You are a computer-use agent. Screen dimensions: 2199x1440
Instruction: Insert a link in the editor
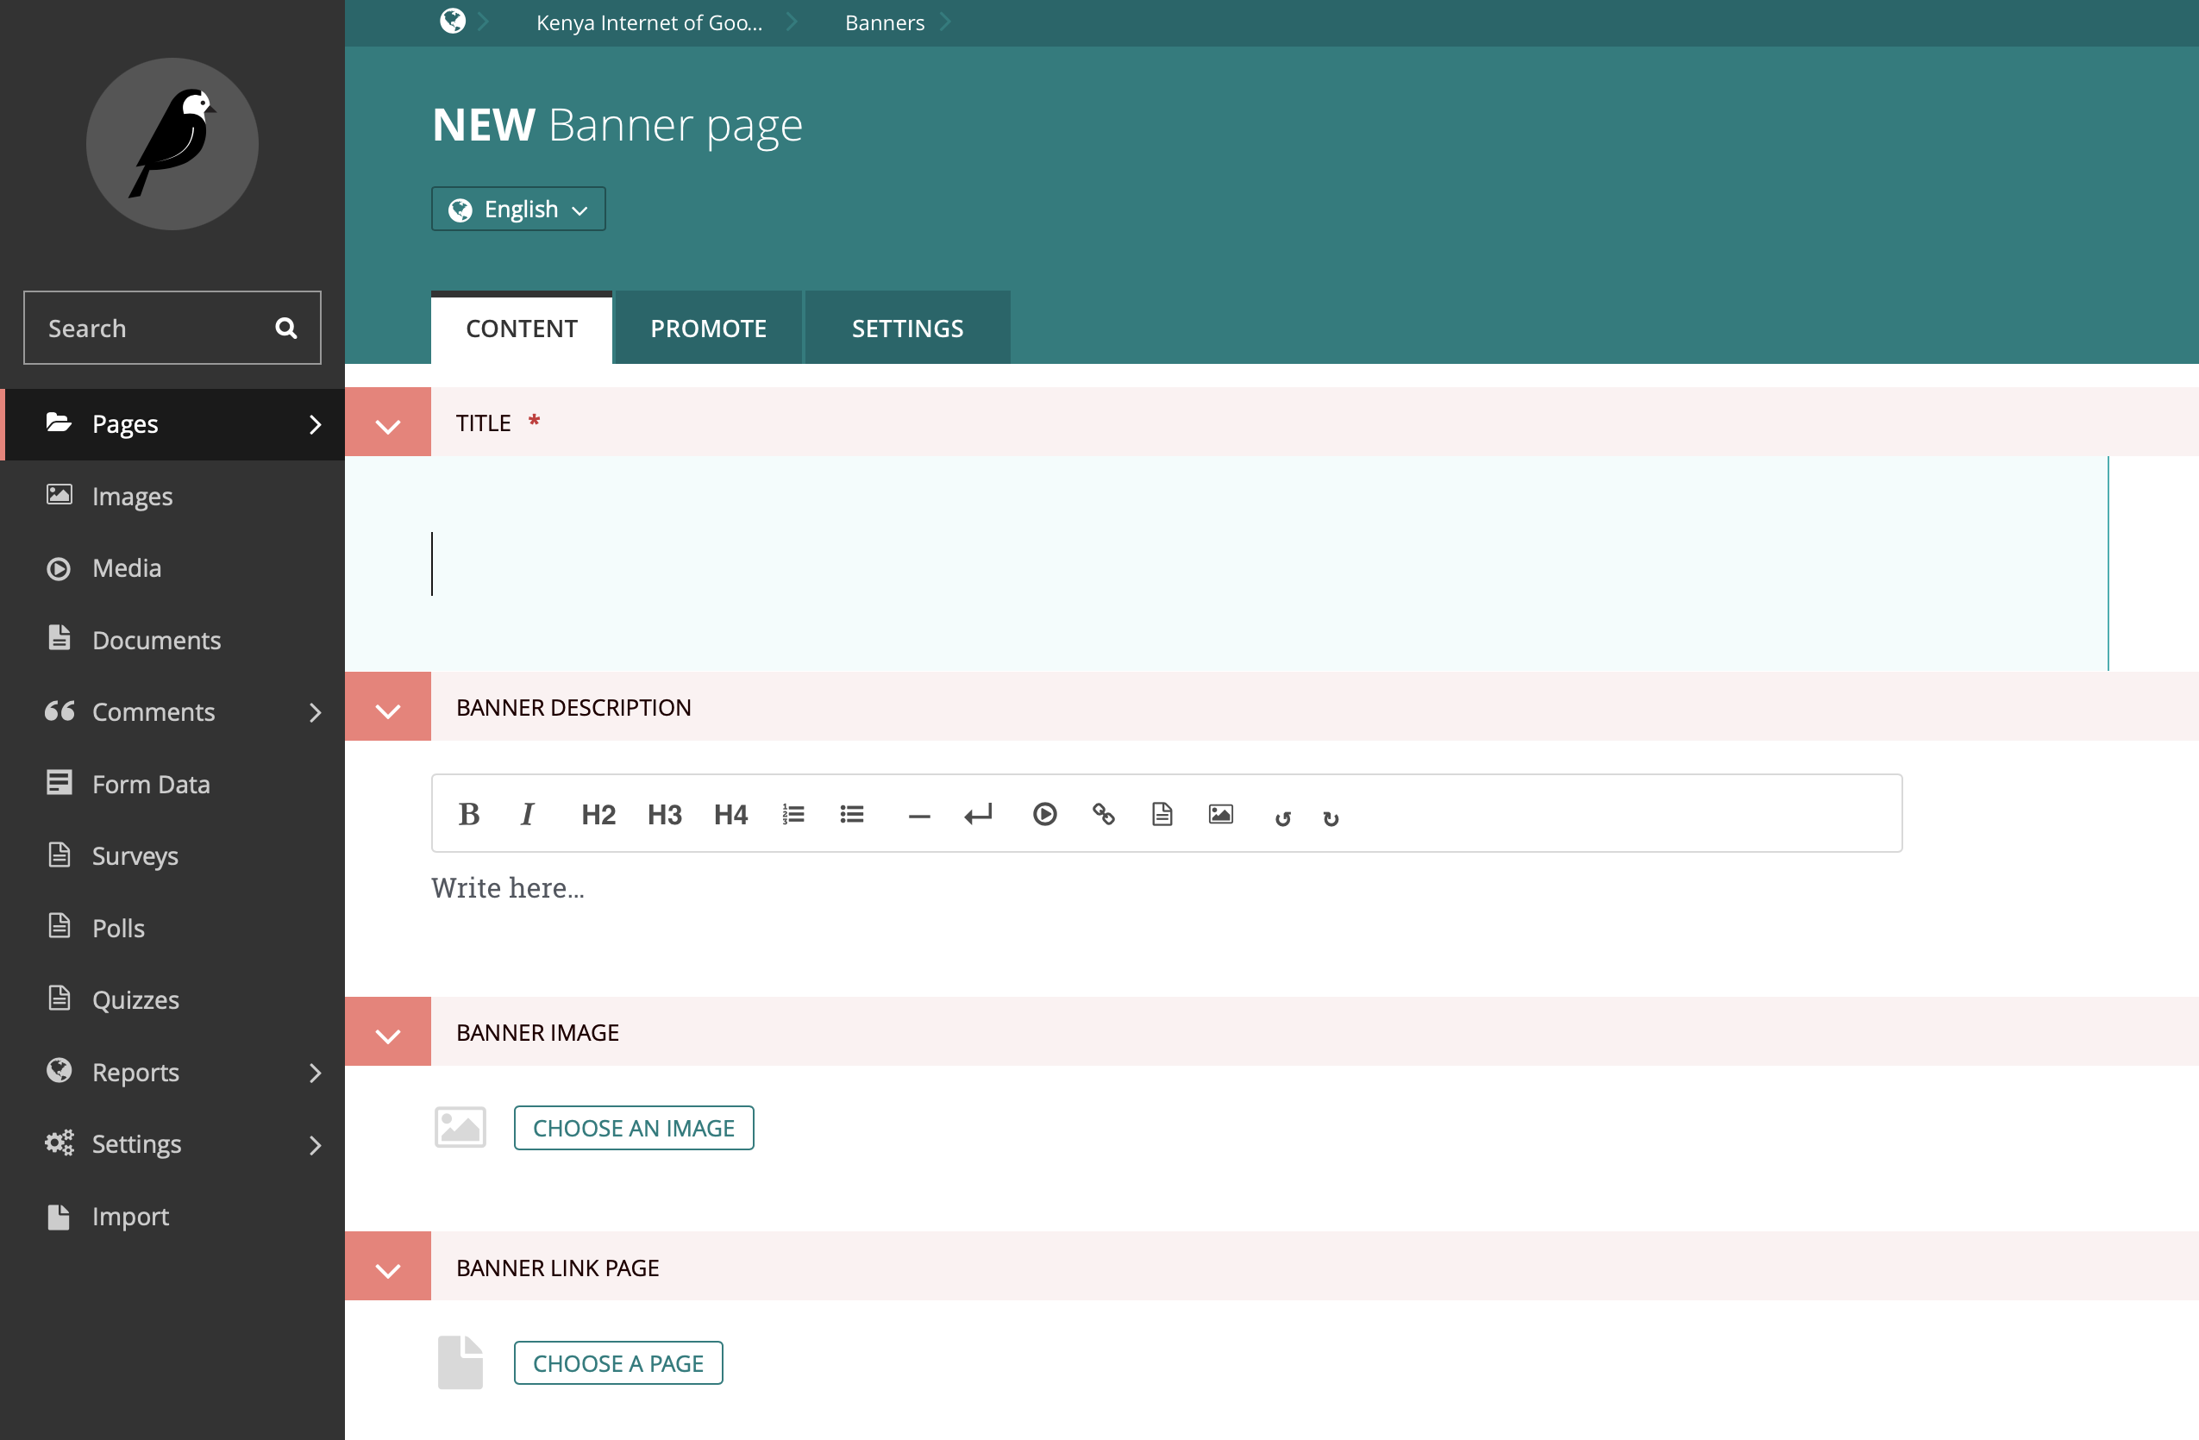coord(1103,814)
